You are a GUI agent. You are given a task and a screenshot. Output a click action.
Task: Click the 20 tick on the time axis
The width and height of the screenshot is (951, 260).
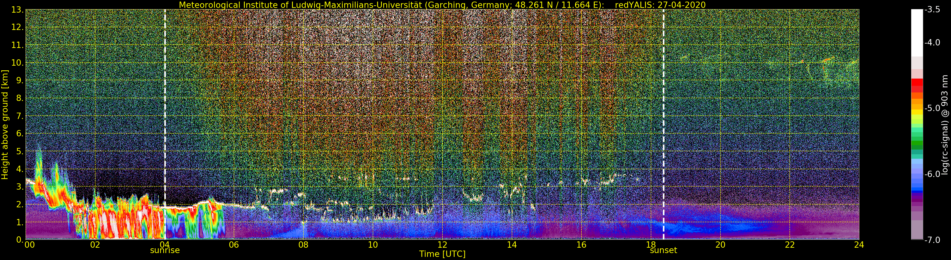tap(720, 245)
